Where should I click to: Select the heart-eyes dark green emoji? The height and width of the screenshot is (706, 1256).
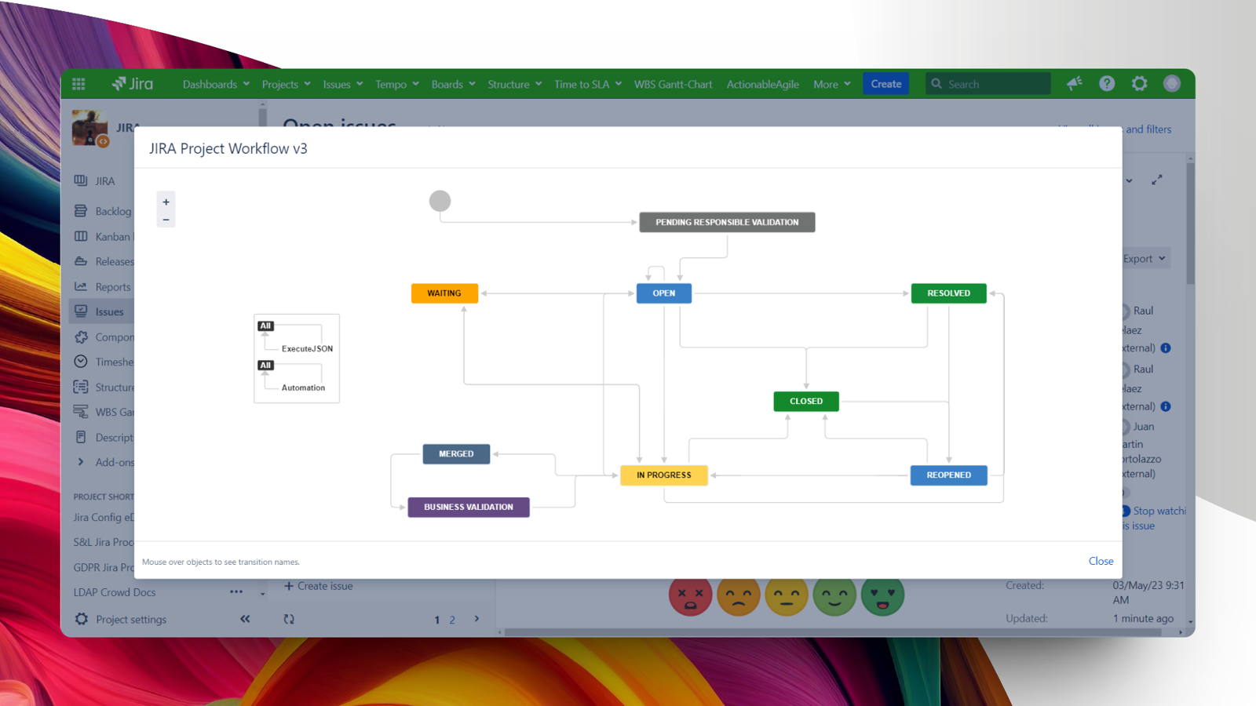[882, 596]
